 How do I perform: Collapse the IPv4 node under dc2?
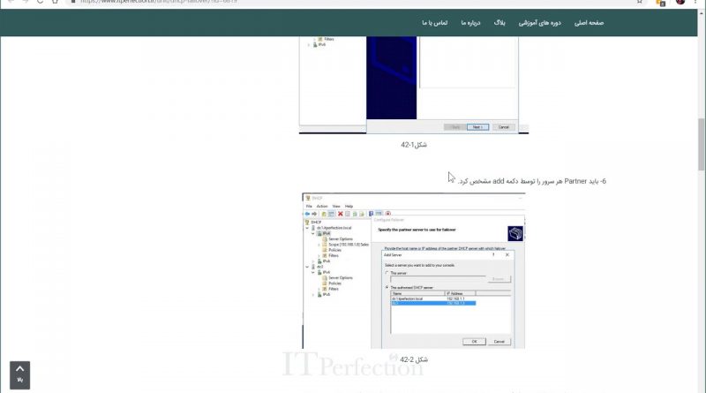coord(313,272)
